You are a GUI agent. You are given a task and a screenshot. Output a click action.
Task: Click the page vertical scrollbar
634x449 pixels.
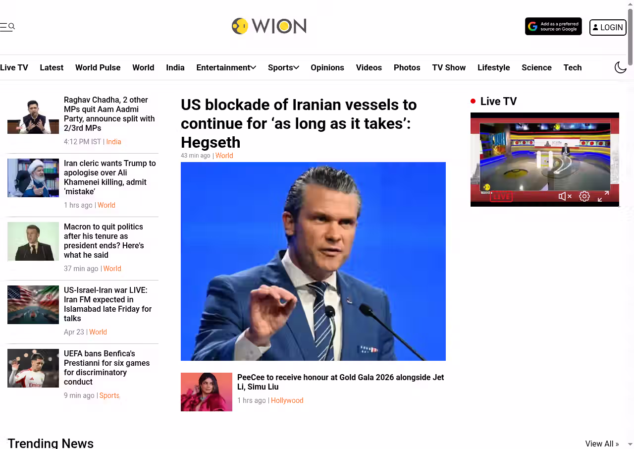coord(630,224)
